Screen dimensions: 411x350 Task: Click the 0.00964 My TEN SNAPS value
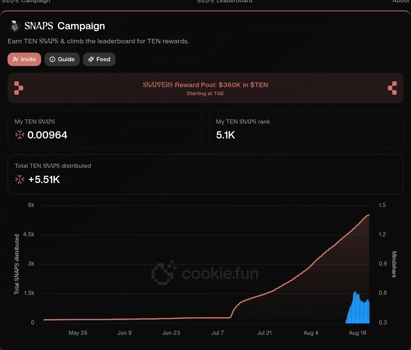point(48,135)
